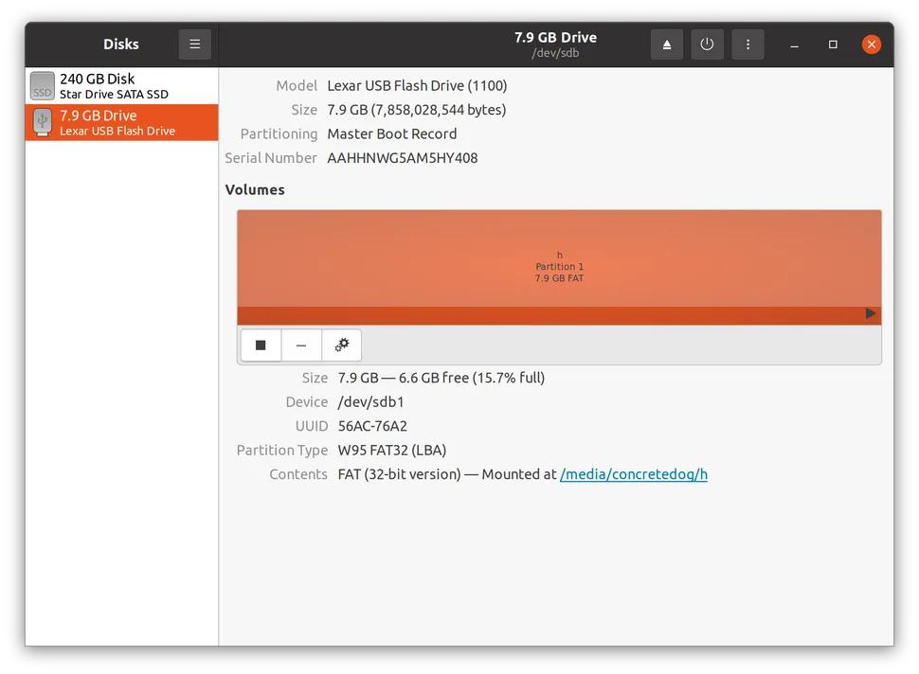This screenshot has width=919, height=674.
Task: Open the Disks hamburger application menu
Action: click(194, 44)
